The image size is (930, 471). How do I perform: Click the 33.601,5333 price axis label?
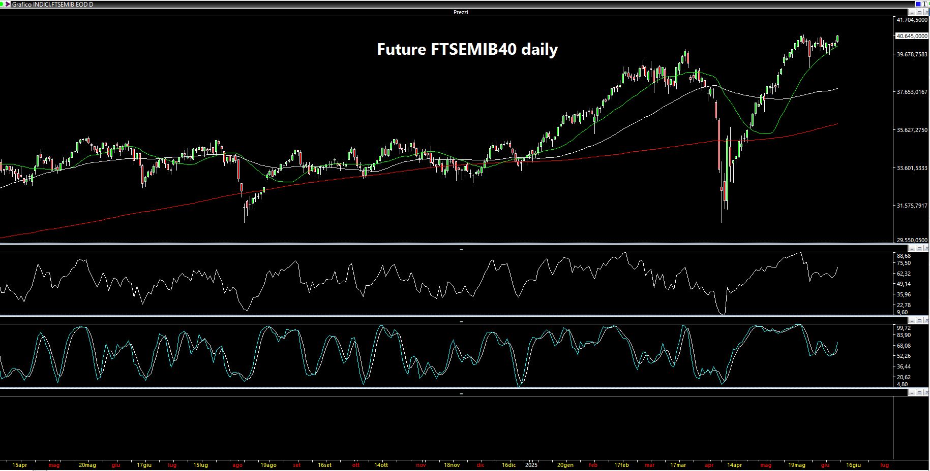[912, 168]
